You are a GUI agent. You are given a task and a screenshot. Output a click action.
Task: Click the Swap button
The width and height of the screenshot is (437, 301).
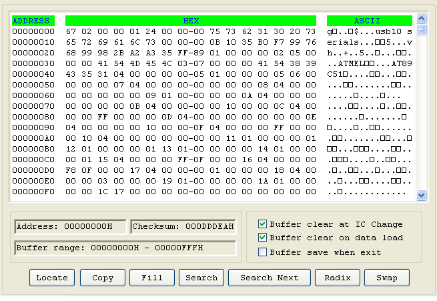(x=386, y=278)
